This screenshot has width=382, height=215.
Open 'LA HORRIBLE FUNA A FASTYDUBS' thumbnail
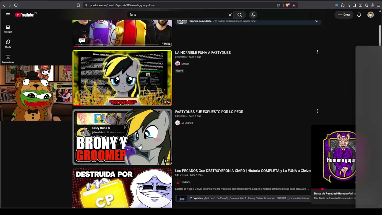click(122, 78)
